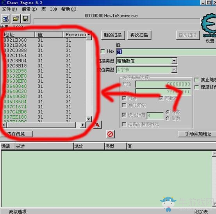Open the 文件(F) menu
The image size is (216, 214).
(9, 9)
